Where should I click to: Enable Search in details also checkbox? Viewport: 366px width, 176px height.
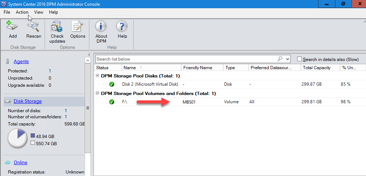299,59
